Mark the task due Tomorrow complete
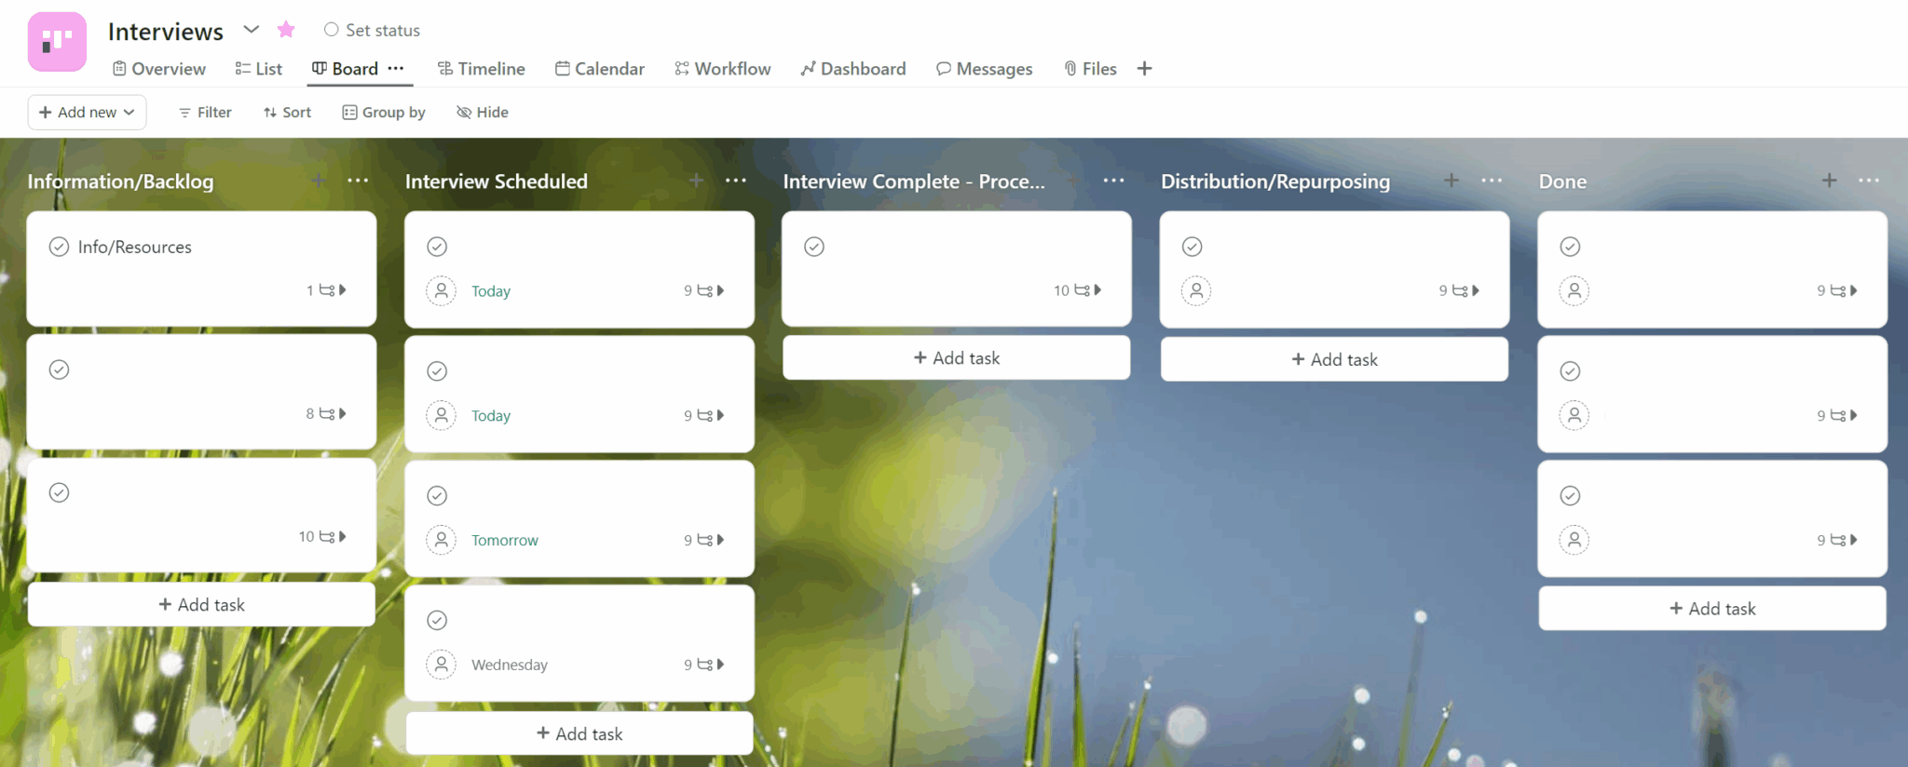Image resolution: width=1908 pixels, height=767 pixels. (437, 496)
